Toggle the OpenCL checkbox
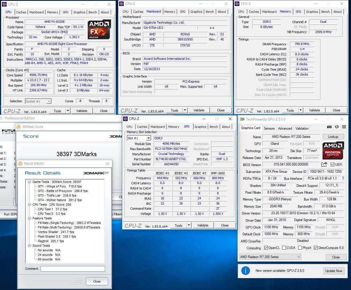The height and width of the screenshot is (290, 351). coord(266,248)
